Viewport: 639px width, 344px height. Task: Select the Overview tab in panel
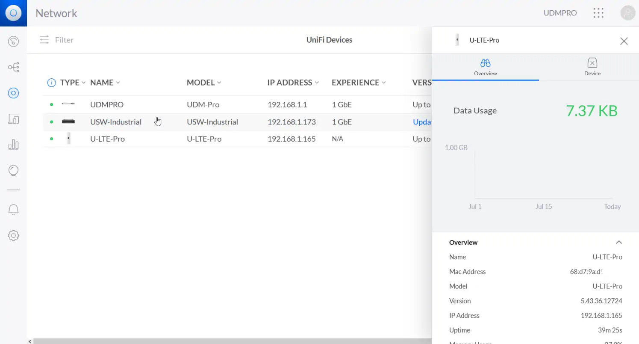(x=485, y=67)
